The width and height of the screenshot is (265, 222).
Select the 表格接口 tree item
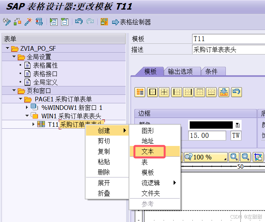[45, 74]
